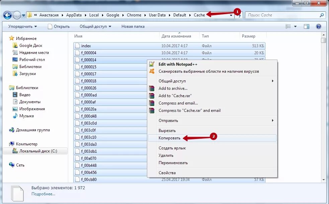Image resolution: width=329 pixels, height=204 pixels.
Task: Click the Chrome breadcrumb segment
Action: pos(134,15)
